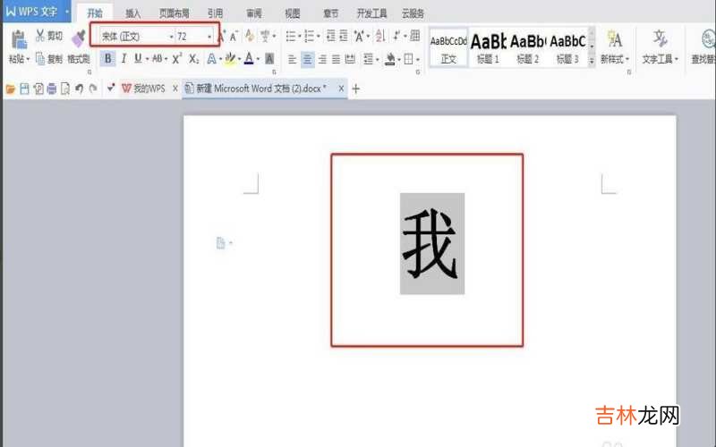Click the font color red A swatch
The width and height of the screenshot is (716, 447).
[250, 59]
